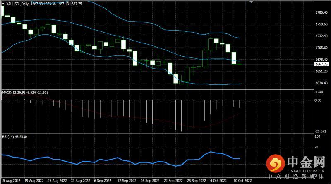Click price level 1651.20 on scale
Screen dimensions: 331x184
click(321, 71)
